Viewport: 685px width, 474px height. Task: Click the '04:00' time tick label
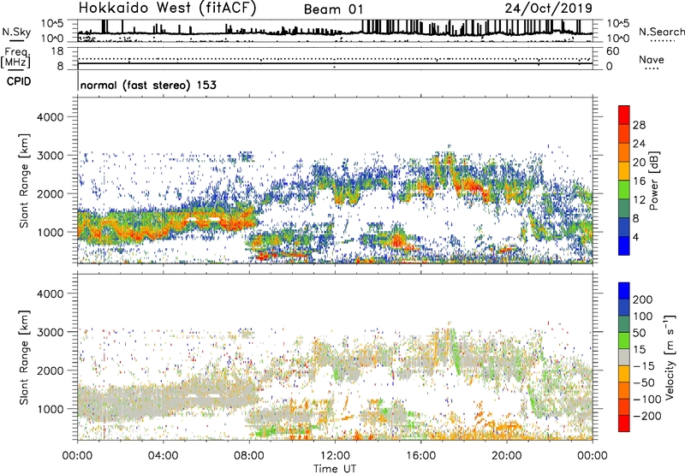click(163, 456)
